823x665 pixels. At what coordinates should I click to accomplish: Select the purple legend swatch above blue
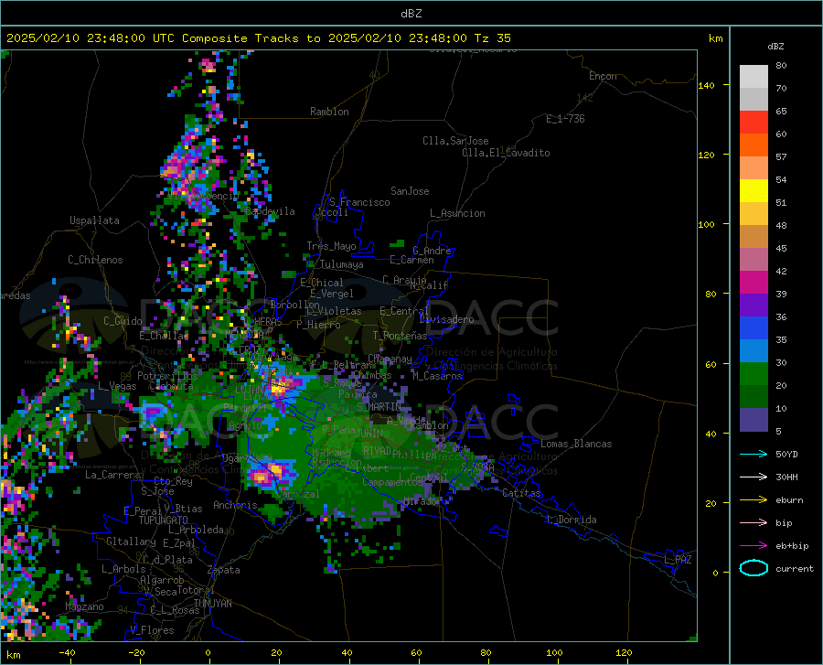754,305
